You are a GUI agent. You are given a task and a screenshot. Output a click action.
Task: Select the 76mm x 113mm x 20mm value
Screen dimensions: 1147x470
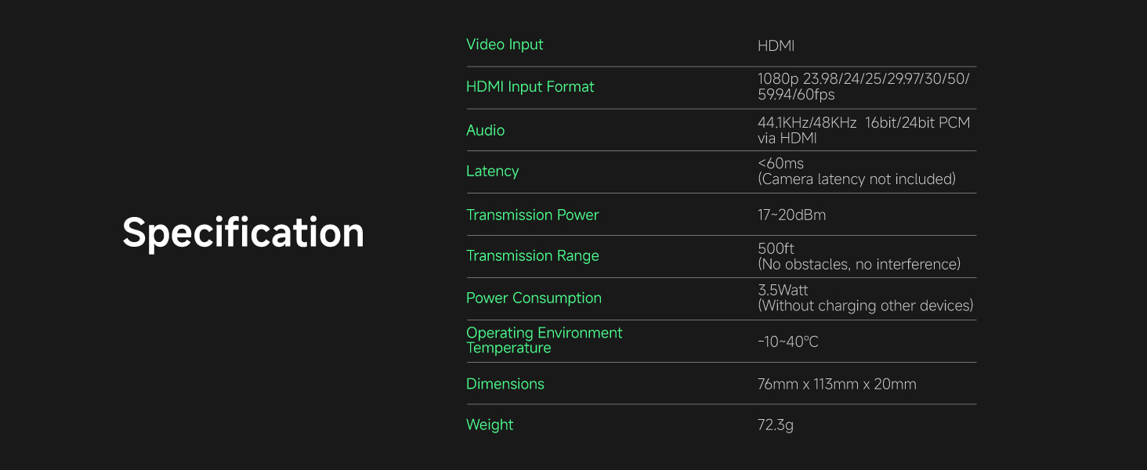(x=837, y=384)
